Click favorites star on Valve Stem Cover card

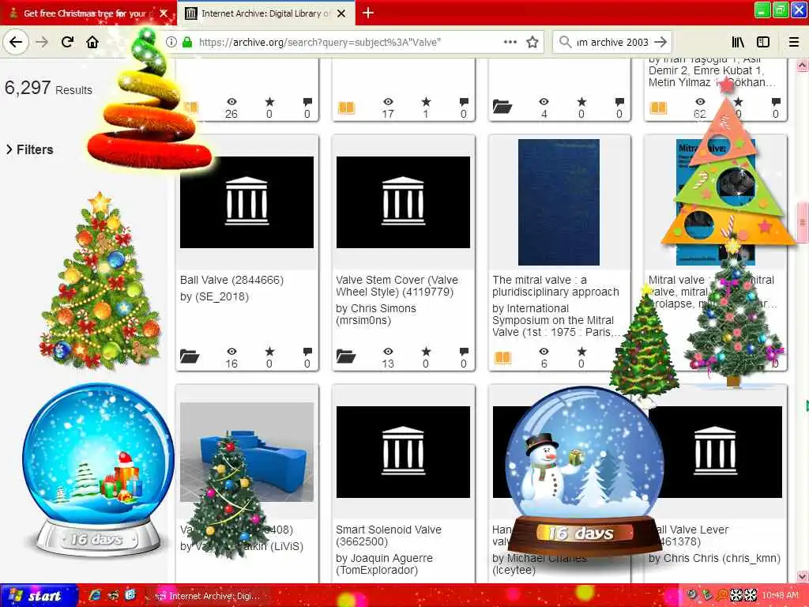tap(426, 352)
